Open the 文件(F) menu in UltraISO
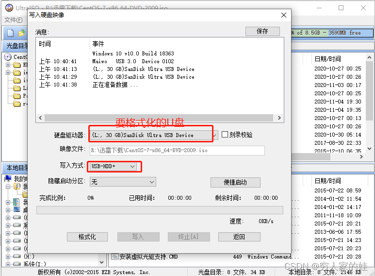The height and width of the screenshot is (276, 375). [14, 20]
